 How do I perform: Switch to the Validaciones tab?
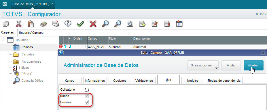pyautogui.click(x=144, y=81)
